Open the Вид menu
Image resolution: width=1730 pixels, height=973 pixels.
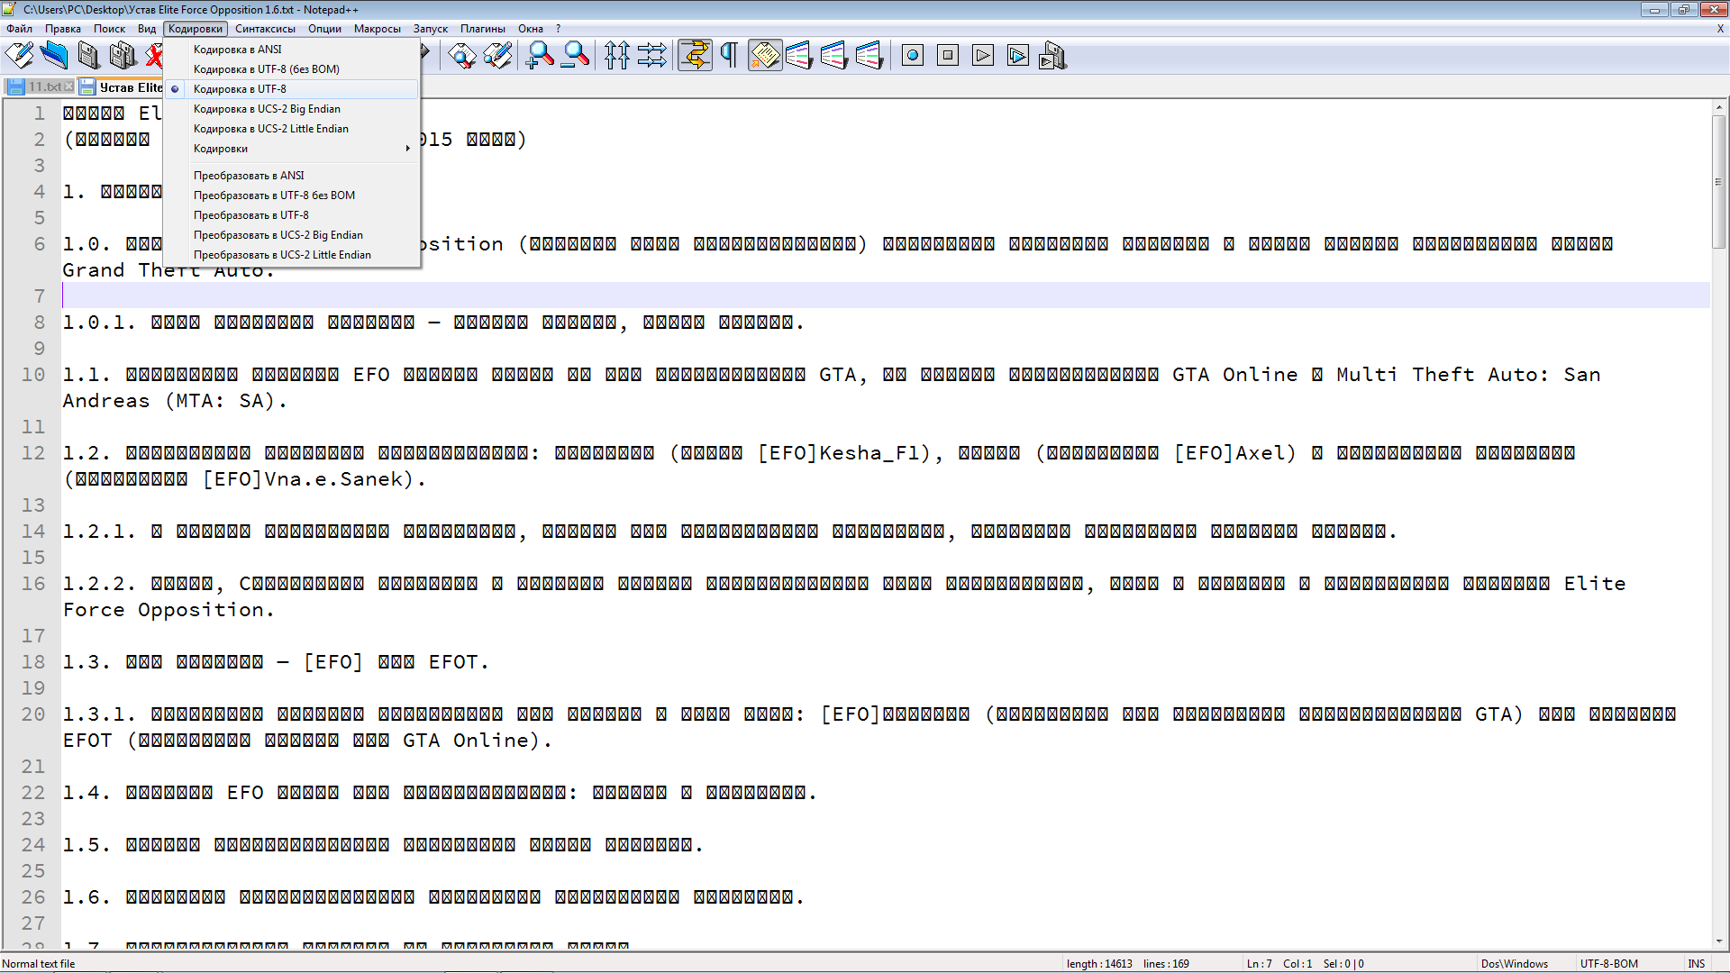147,29
